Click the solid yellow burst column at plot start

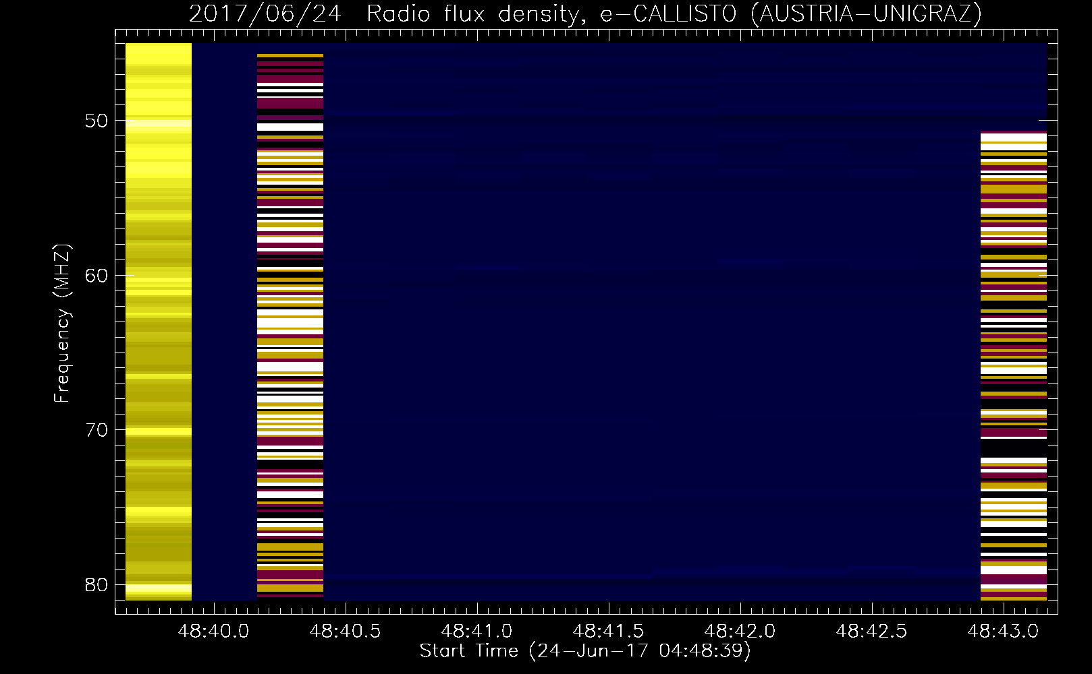coord(159,321)
